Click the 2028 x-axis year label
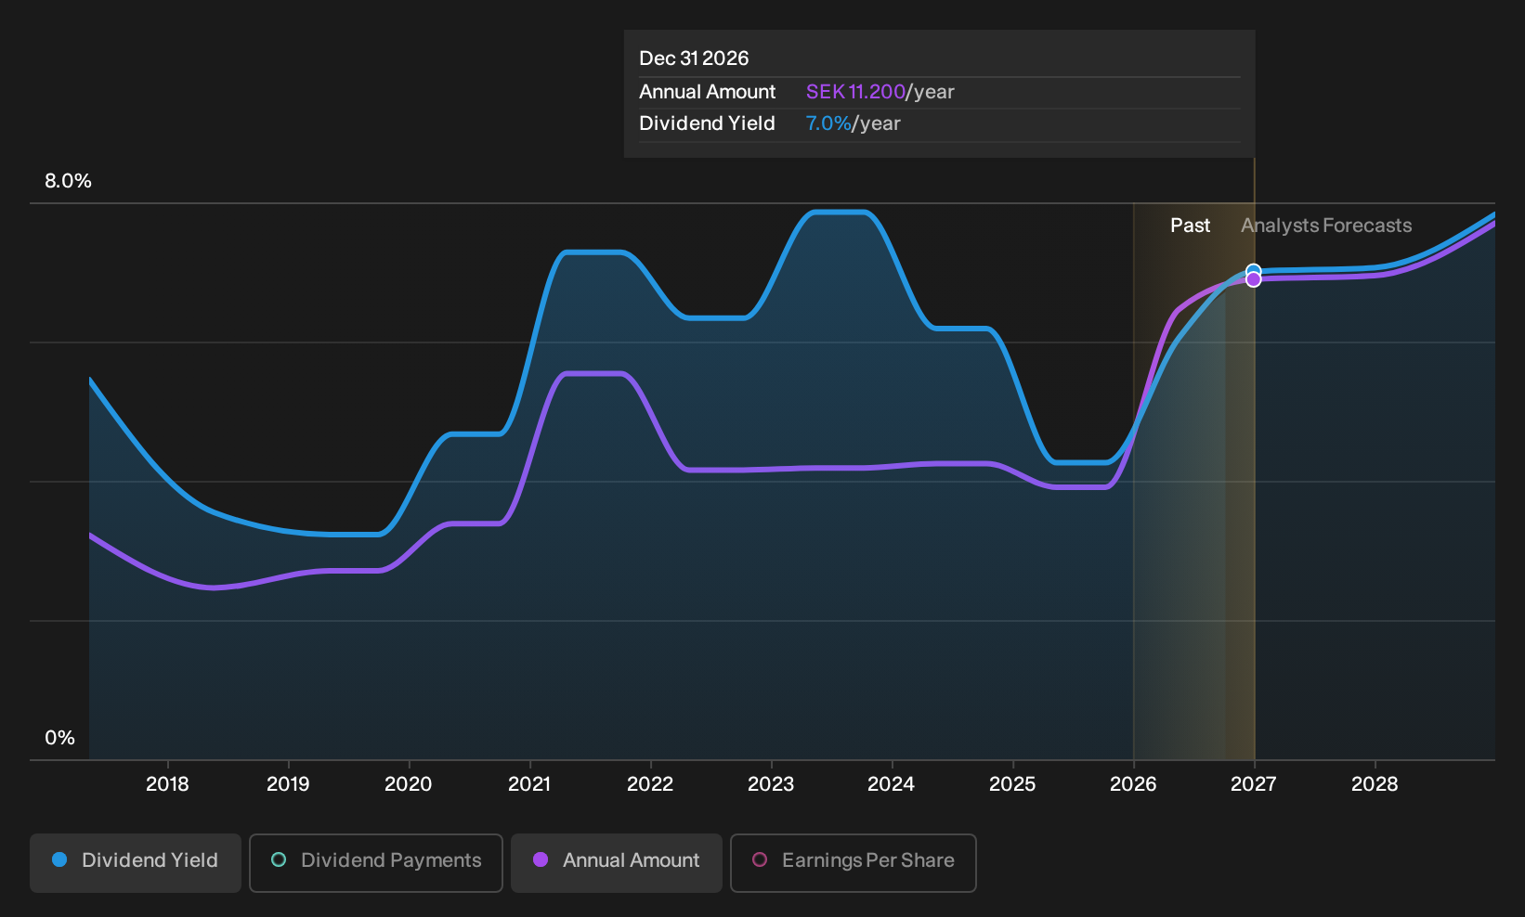Screen dimensions: 1525x917 tap(1375, 784)
